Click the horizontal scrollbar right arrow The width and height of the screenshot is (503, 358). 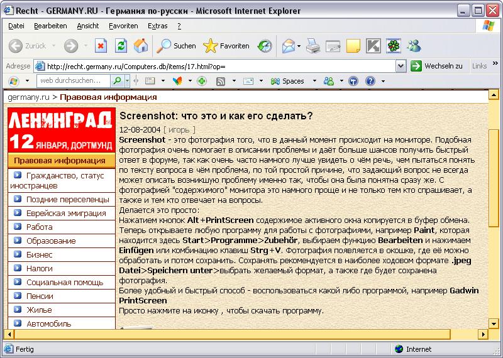tap(483, 334)
